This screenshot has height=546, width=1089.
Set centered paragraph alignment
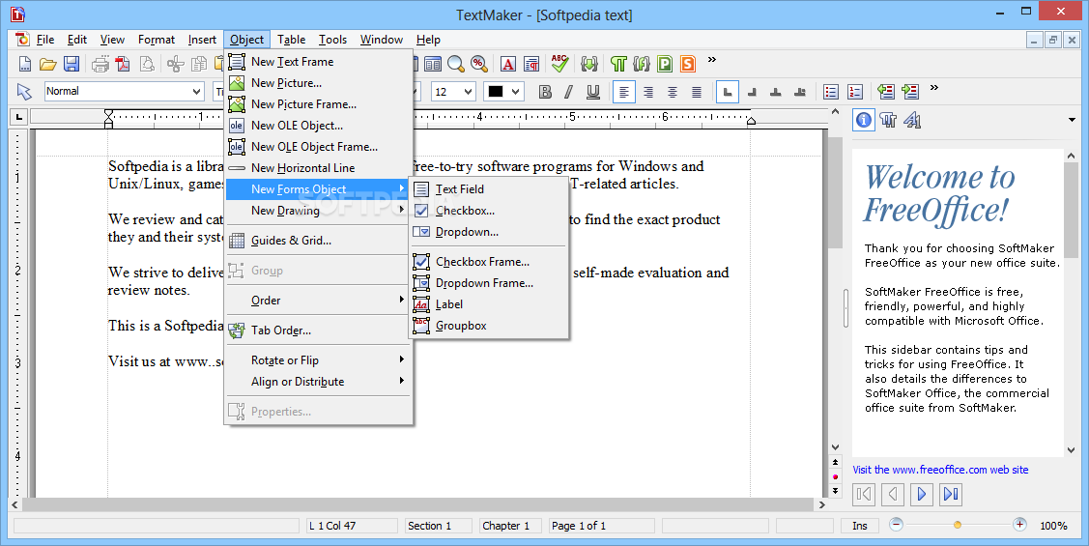point(673,92)
